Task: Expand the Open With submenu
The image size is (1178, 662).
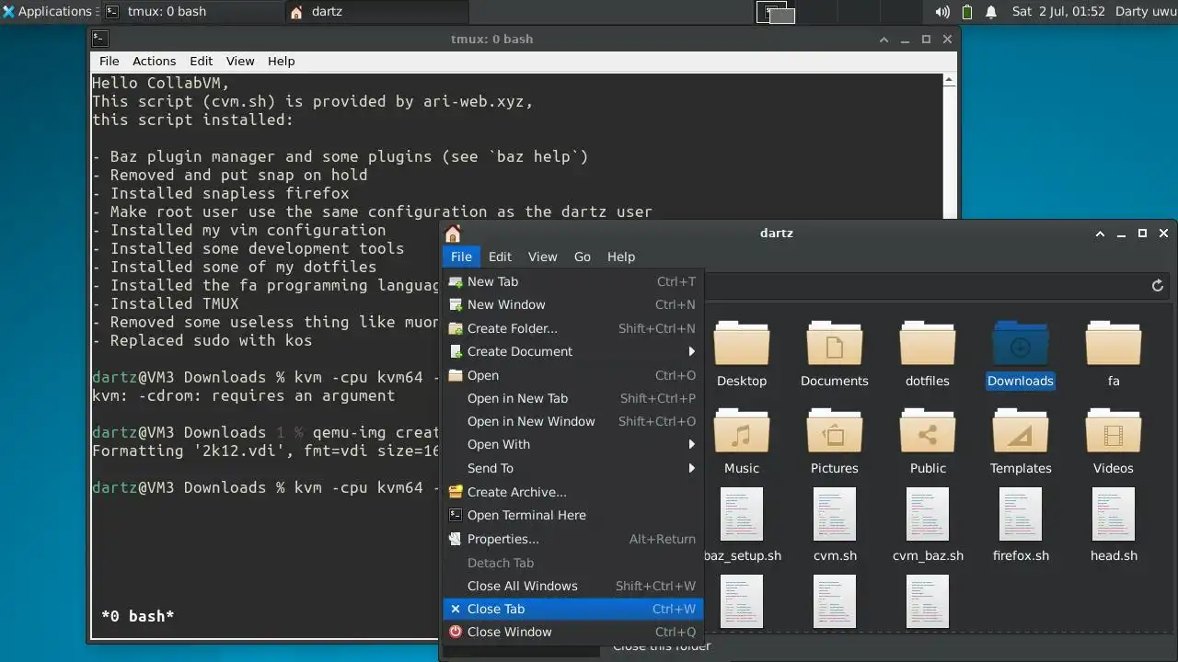Action: [x=572, y=444]
